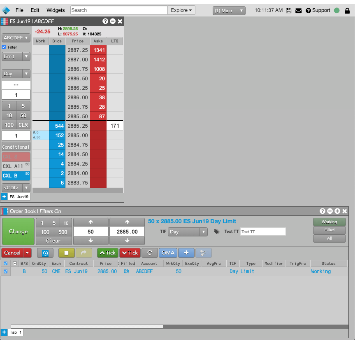
Task: Click CXL B to cancel buy orders
Action: [16, 176]
